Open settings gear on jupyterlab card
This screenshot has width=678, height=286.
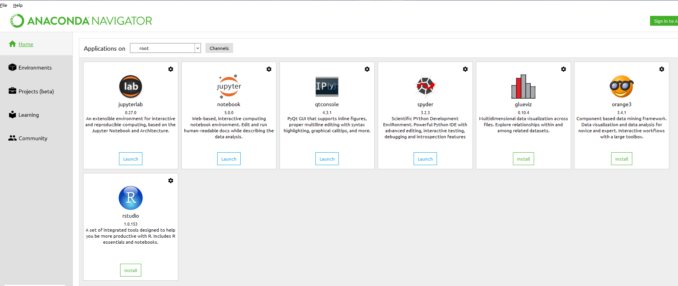point(171,69)
